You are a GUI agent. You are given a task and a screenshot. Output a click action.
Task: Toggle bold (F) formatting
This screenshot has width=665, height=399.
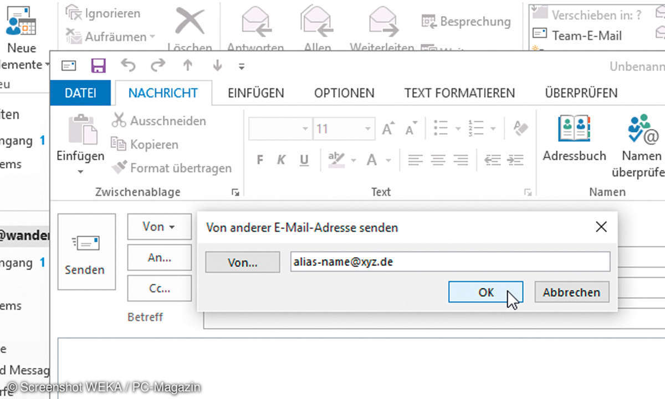[260, 161]
